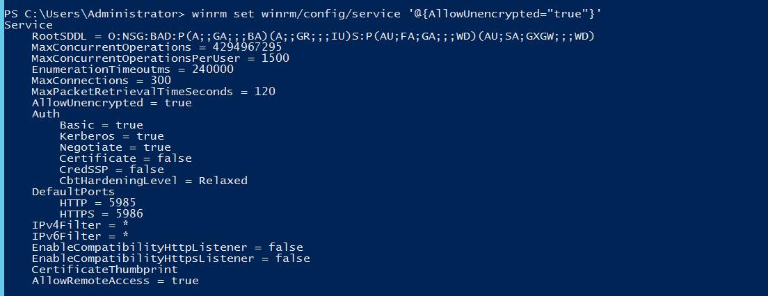Click the EnumerationTimeoutms value 240000
Viewport: 768px width, 296px height.
click(213, 69)
